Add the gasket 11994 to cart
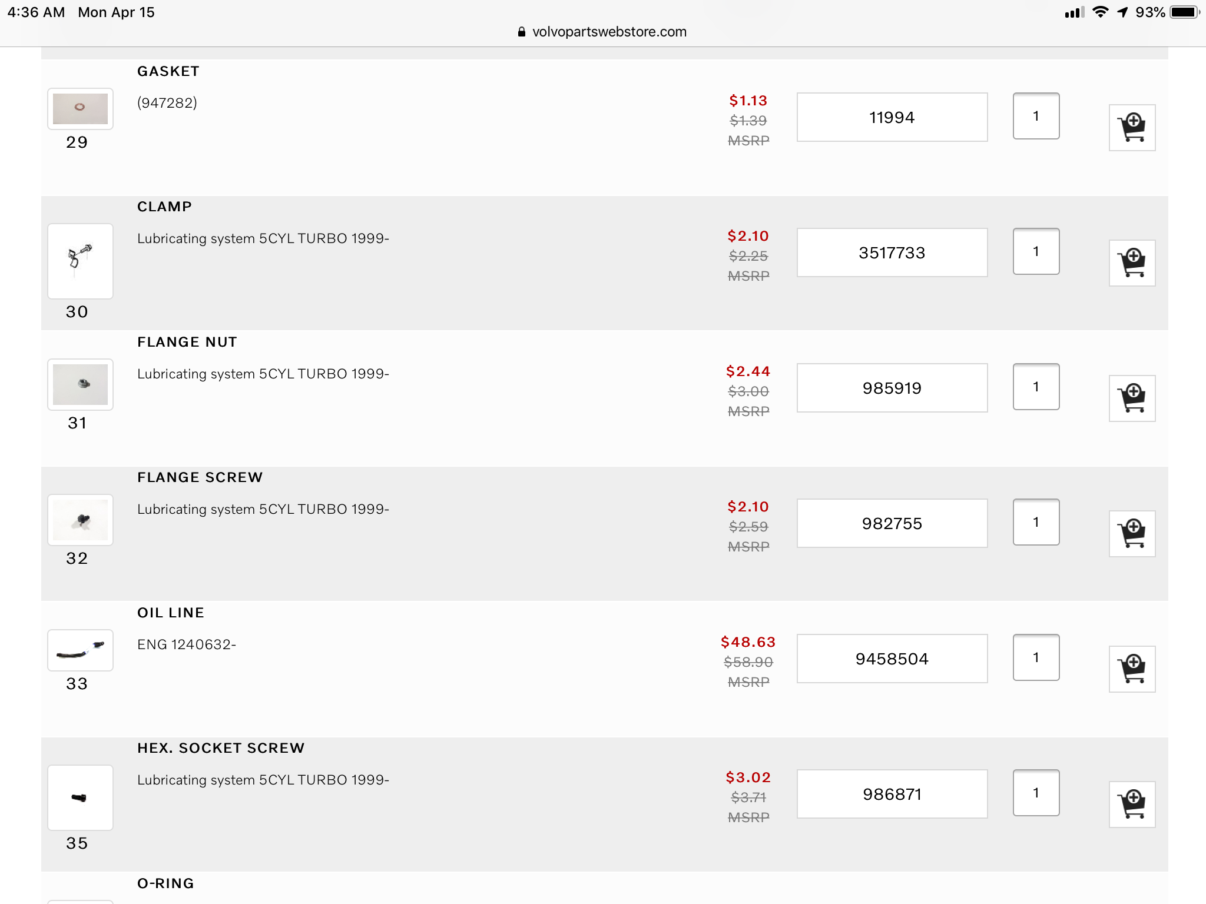The height and width of the screenshot is (904, 1206). pos(1132,128)
